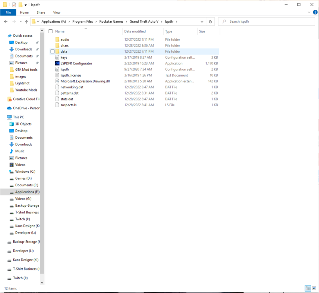Select the lspdfr_license text document icon
This screenshot has width=319, height=293.
57,75
